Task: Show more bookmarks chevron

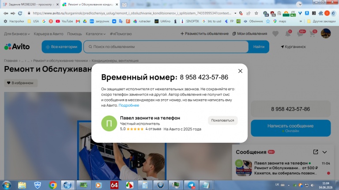Action: click(x=301, y=21)
